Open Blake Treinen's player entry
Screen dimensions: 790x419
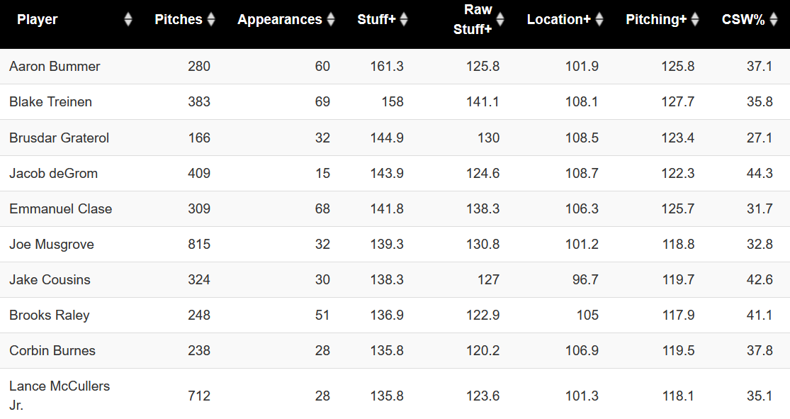click(x=50, y=102)
